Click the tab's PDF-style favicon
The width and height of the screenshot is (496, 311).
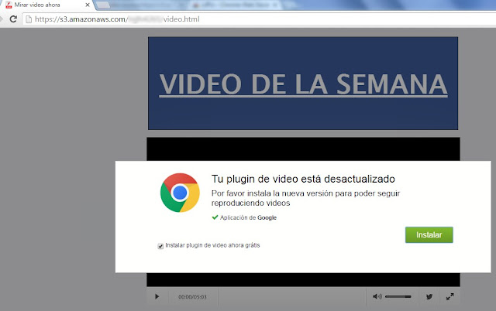9,5
